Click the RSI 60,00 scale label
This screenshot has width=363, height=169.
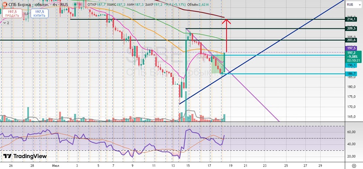click(x=351, y=132)
